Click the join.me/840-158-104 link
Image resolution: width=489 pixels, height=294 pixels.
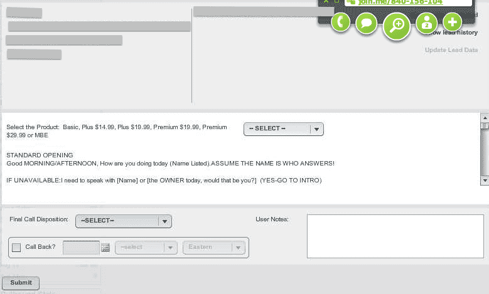400,2
